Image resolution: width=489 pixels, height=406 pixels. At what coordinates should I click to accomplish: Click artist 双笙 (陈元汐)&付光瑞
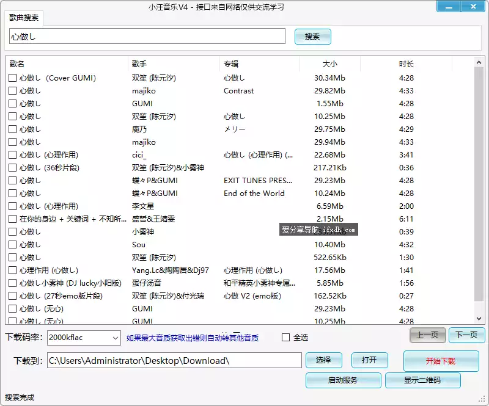point(167,295)
